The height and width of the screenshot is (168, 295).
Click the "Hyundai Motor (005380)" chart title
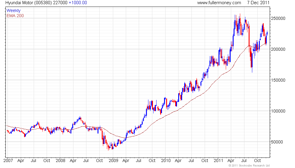point(29,3)
